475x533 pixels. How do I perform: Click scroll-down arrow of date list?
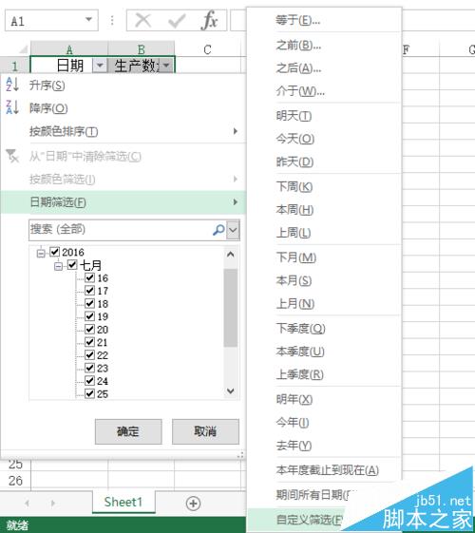230,390
